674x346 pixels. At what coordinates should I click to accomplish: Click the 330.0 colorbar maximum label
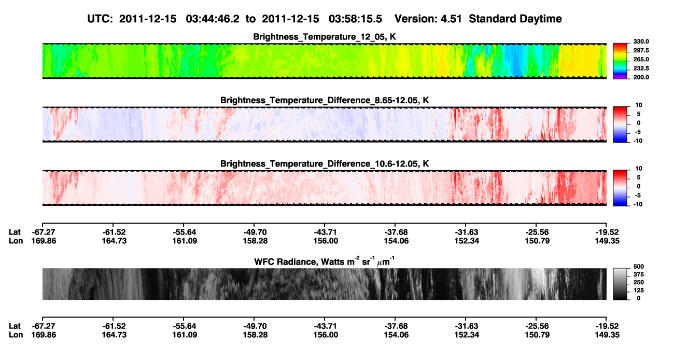tap(641, 41)
